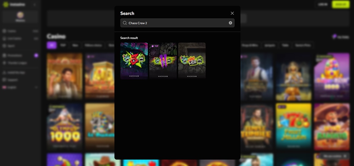Open Support from the sidebar

coord(13,80)
